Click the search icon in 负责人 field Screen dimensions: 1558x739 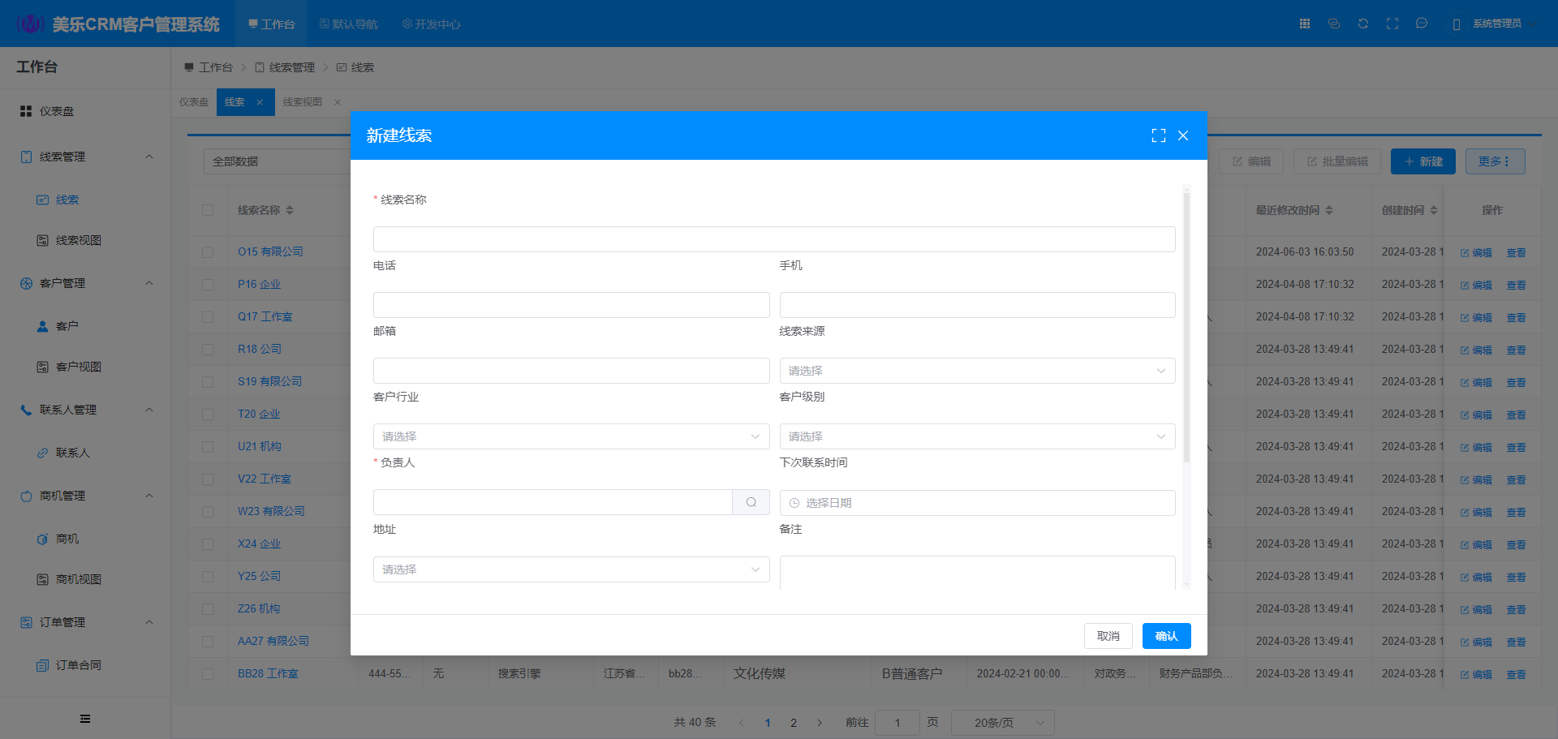[x=751, y=502]
